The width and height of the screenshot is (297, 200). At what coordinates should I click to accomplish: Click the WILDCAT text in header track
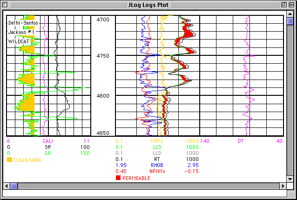(x=19, y=41)
